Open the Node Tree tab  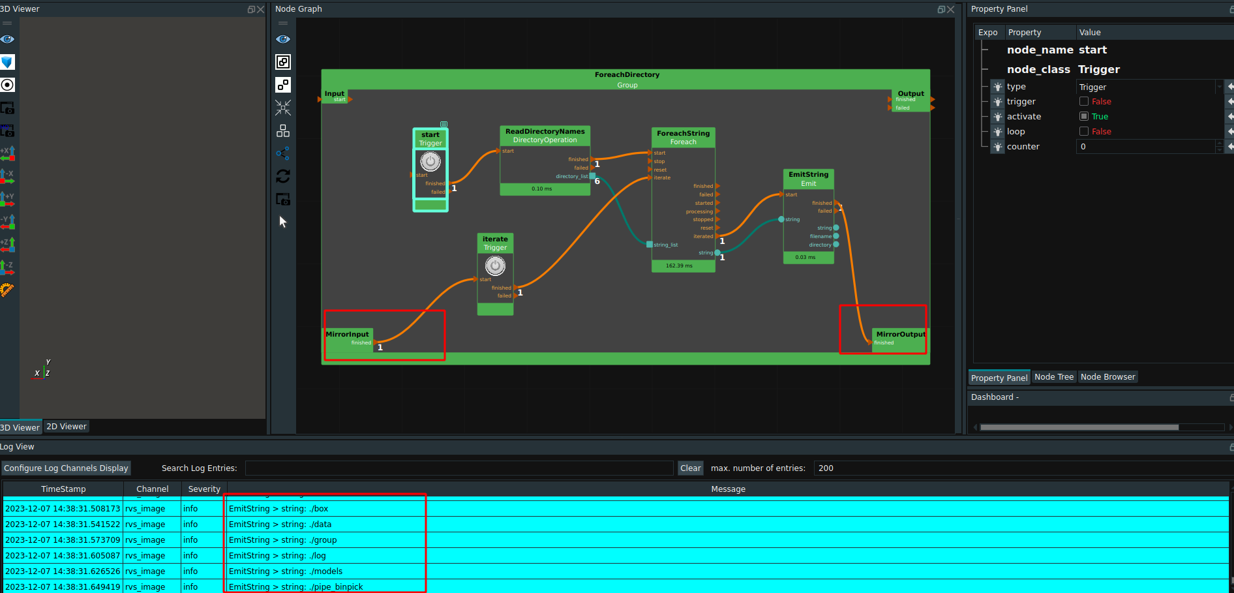tap(1054, 377)
